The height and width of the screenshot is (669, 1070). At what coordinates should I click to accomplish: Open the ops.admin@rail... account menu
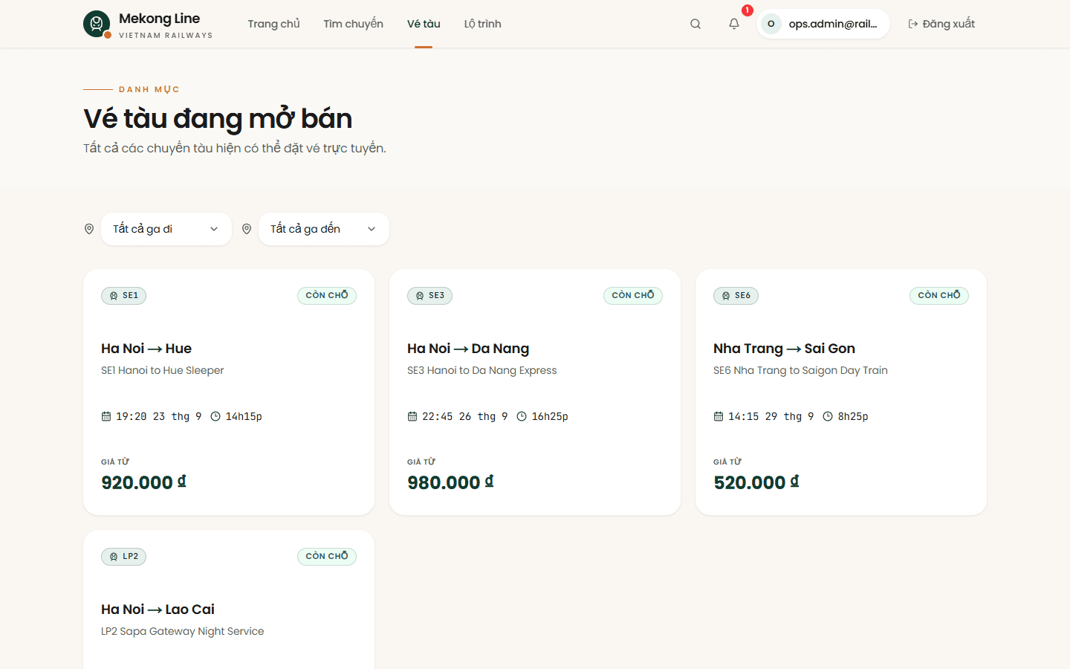point(823,24)
